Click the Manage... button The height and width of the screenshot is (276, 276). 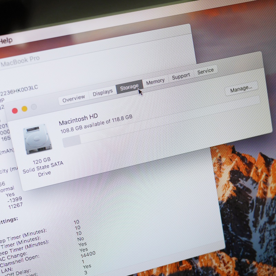241,89
